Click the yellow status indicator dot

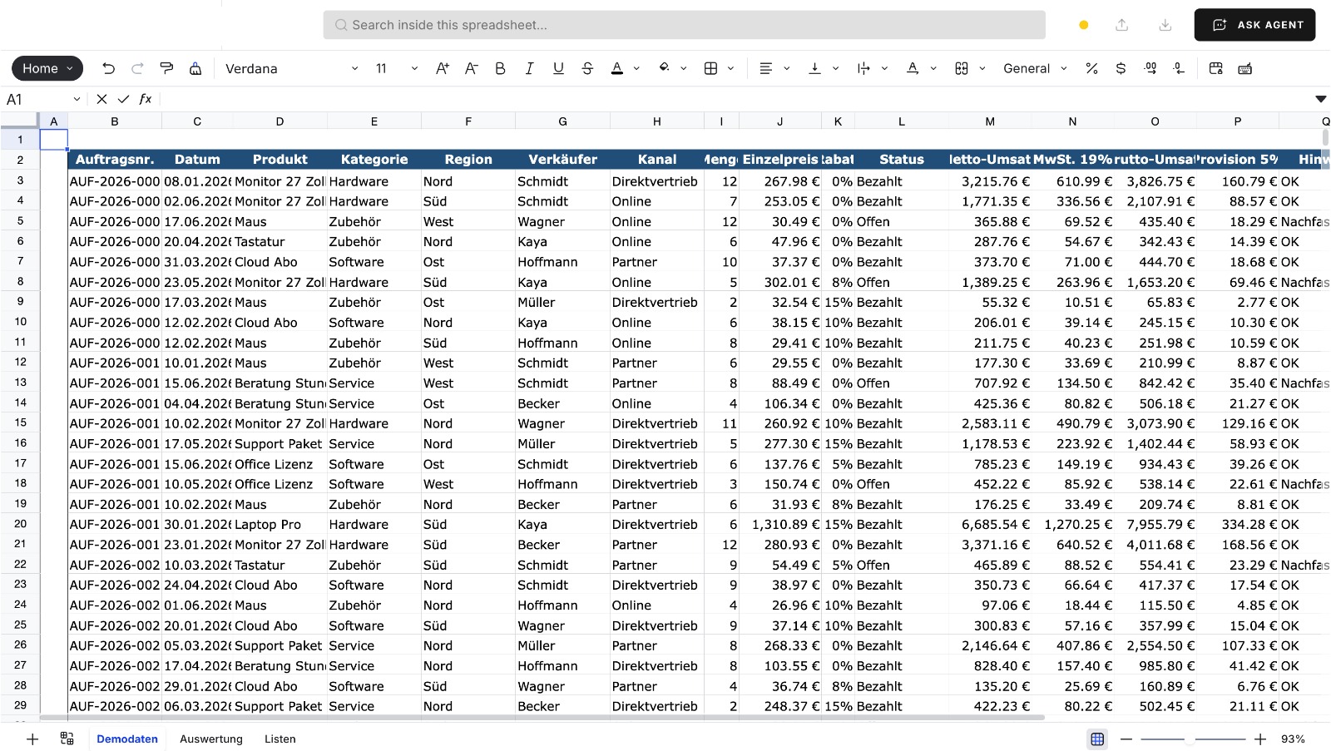pyautogui.click(x=1083, y=25)
